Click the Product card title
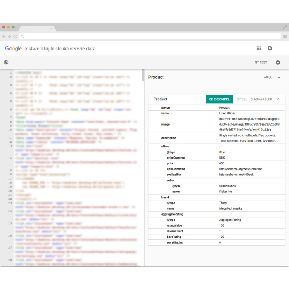Viewport: 289px width, 289px height. 160,99
